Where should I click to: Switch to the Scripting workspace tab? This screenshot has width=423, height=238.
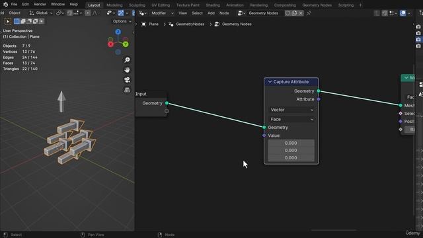pyautogui.click(x=346, y=5)
